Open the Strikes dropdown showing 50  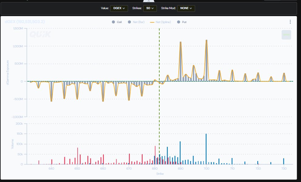[150, 8]
